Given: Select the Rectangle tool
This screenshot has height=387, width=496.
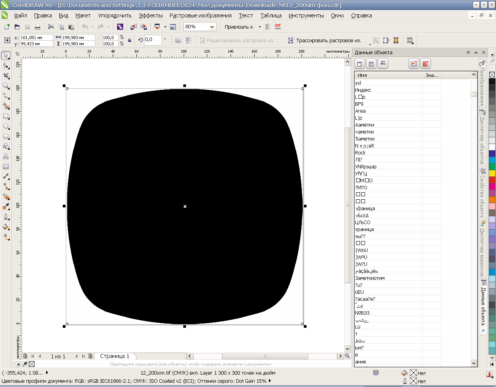Looking at the screenshot, I should click(x=6, y=116).
